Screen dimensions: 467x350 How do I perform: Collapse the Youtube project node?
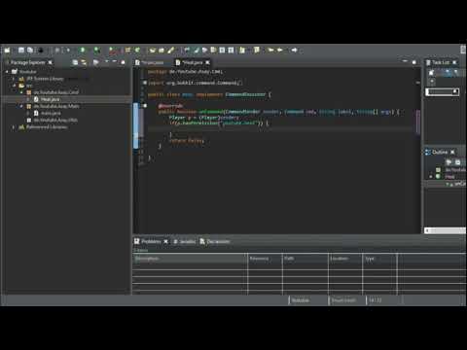click(7, 72)
